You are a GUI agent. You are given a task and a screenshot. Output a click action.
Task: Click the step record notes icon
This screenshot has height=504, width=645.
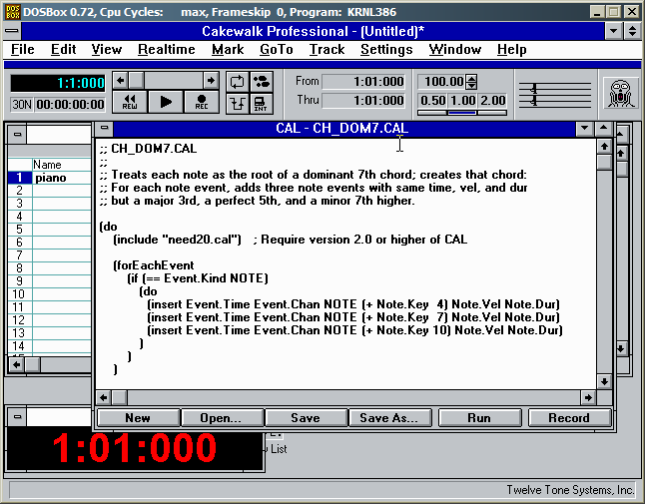pyautogui.click(x=261, y=82)
